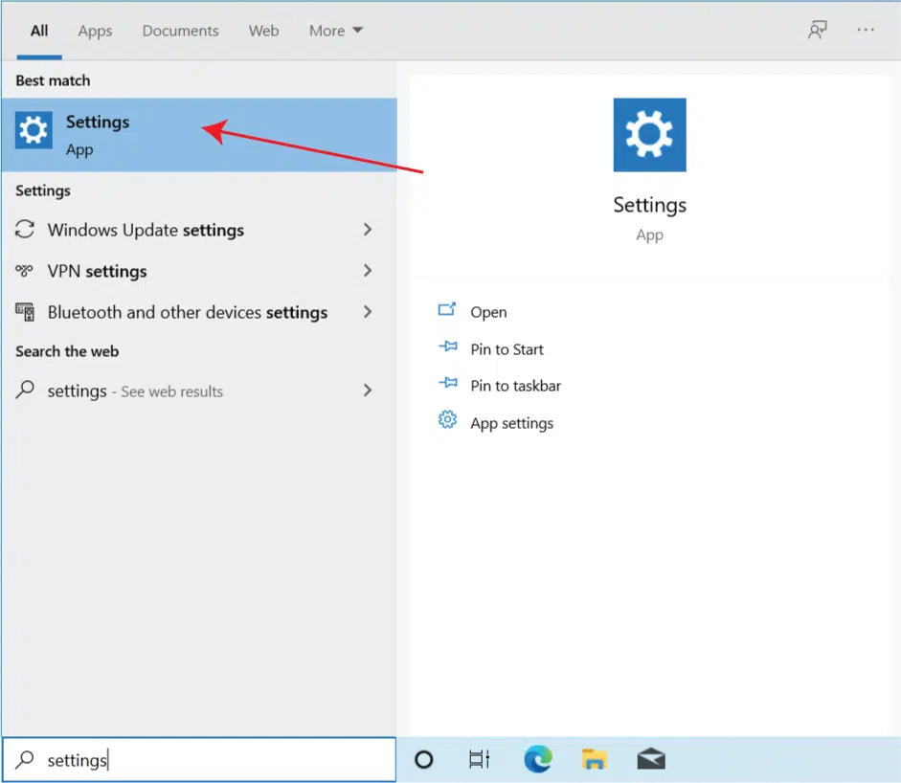Select Bluetooth and other devices settings
Image resolution: width=901 pixels, height=783 pixels.
coord(199,312)
